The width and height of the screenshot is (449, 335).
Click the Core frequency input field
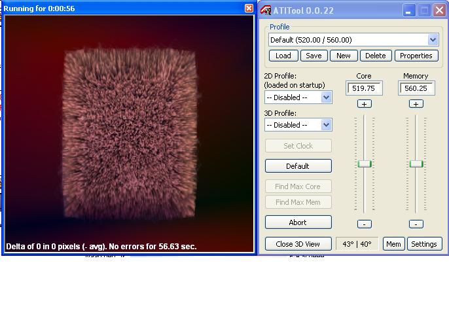click(364, 88)
